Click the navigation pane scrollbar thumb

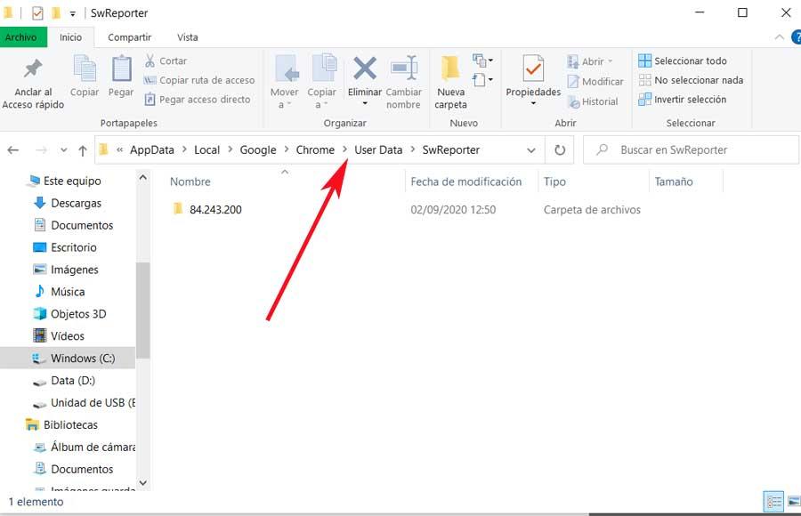point(143,310)
